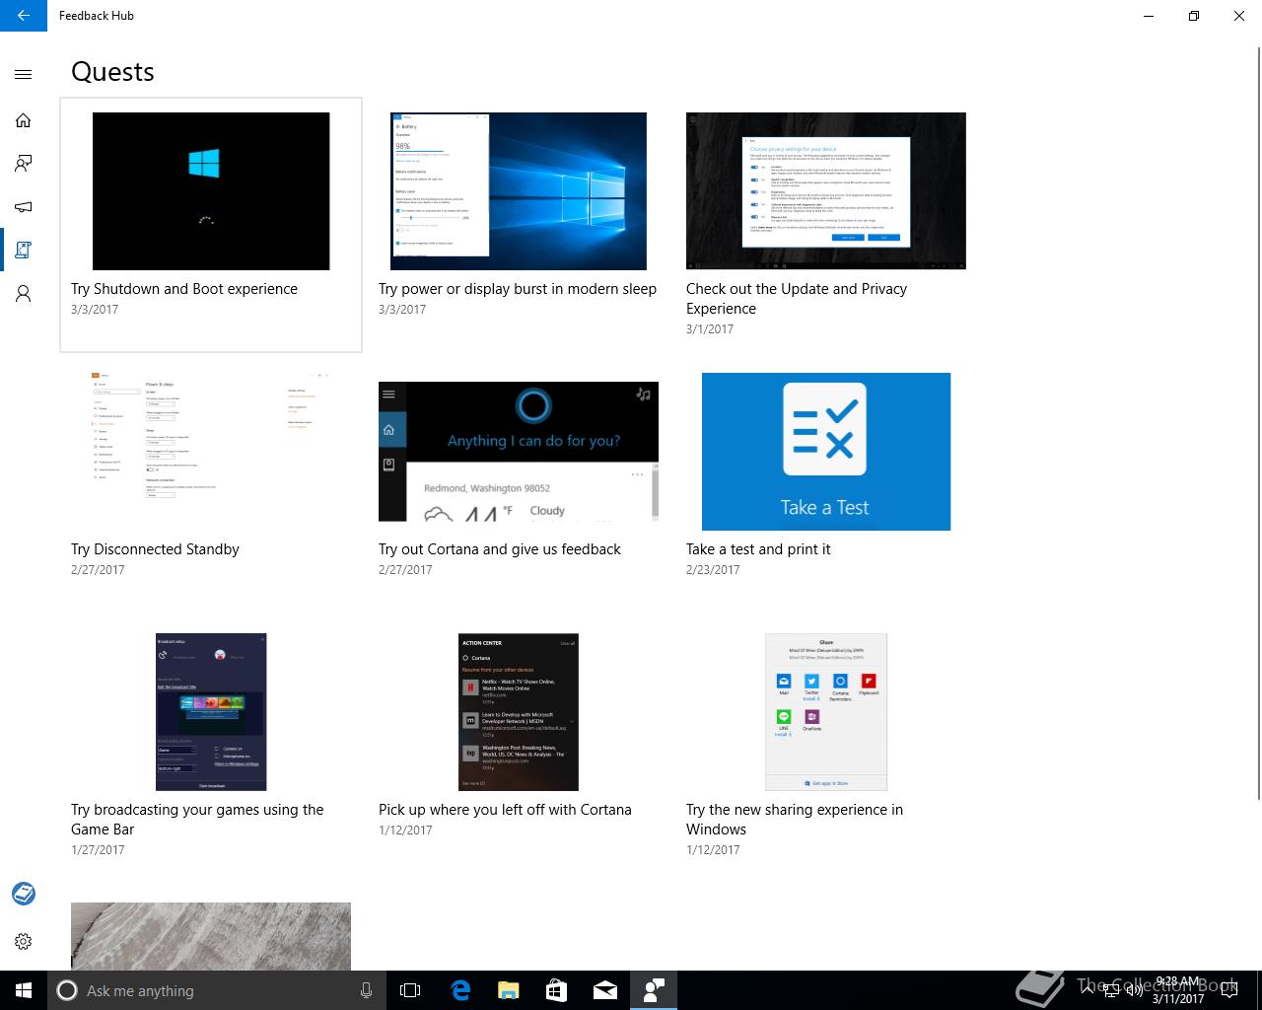Open the new sharing experience thumbnail
This screenshot has width=1262, height=1010.
(826, 712)
